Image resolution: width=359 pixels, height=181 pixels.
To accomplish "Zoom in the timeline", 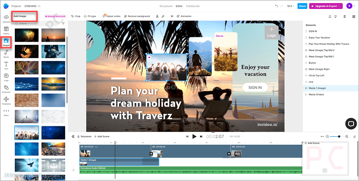I will pyautogui.click(x=346, y=137).
